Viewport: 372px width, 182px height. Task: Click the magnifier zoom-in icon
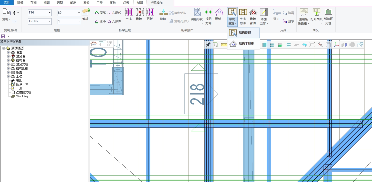click(x=320, y=45)
